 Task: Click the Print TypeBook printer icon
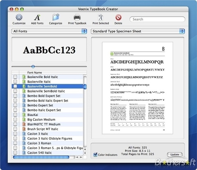[77, 17]
